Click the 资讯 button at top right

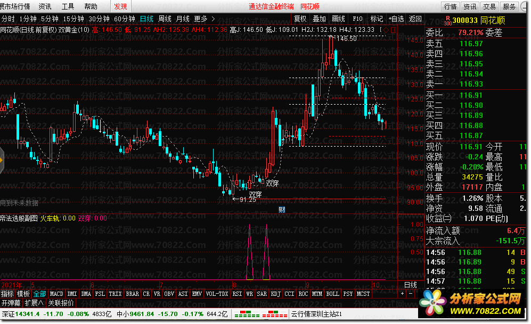(470, 6)
